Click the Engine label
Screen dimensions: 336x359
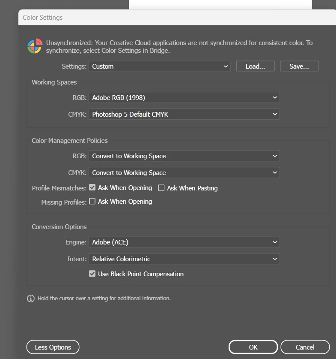[x=76, y=242]
